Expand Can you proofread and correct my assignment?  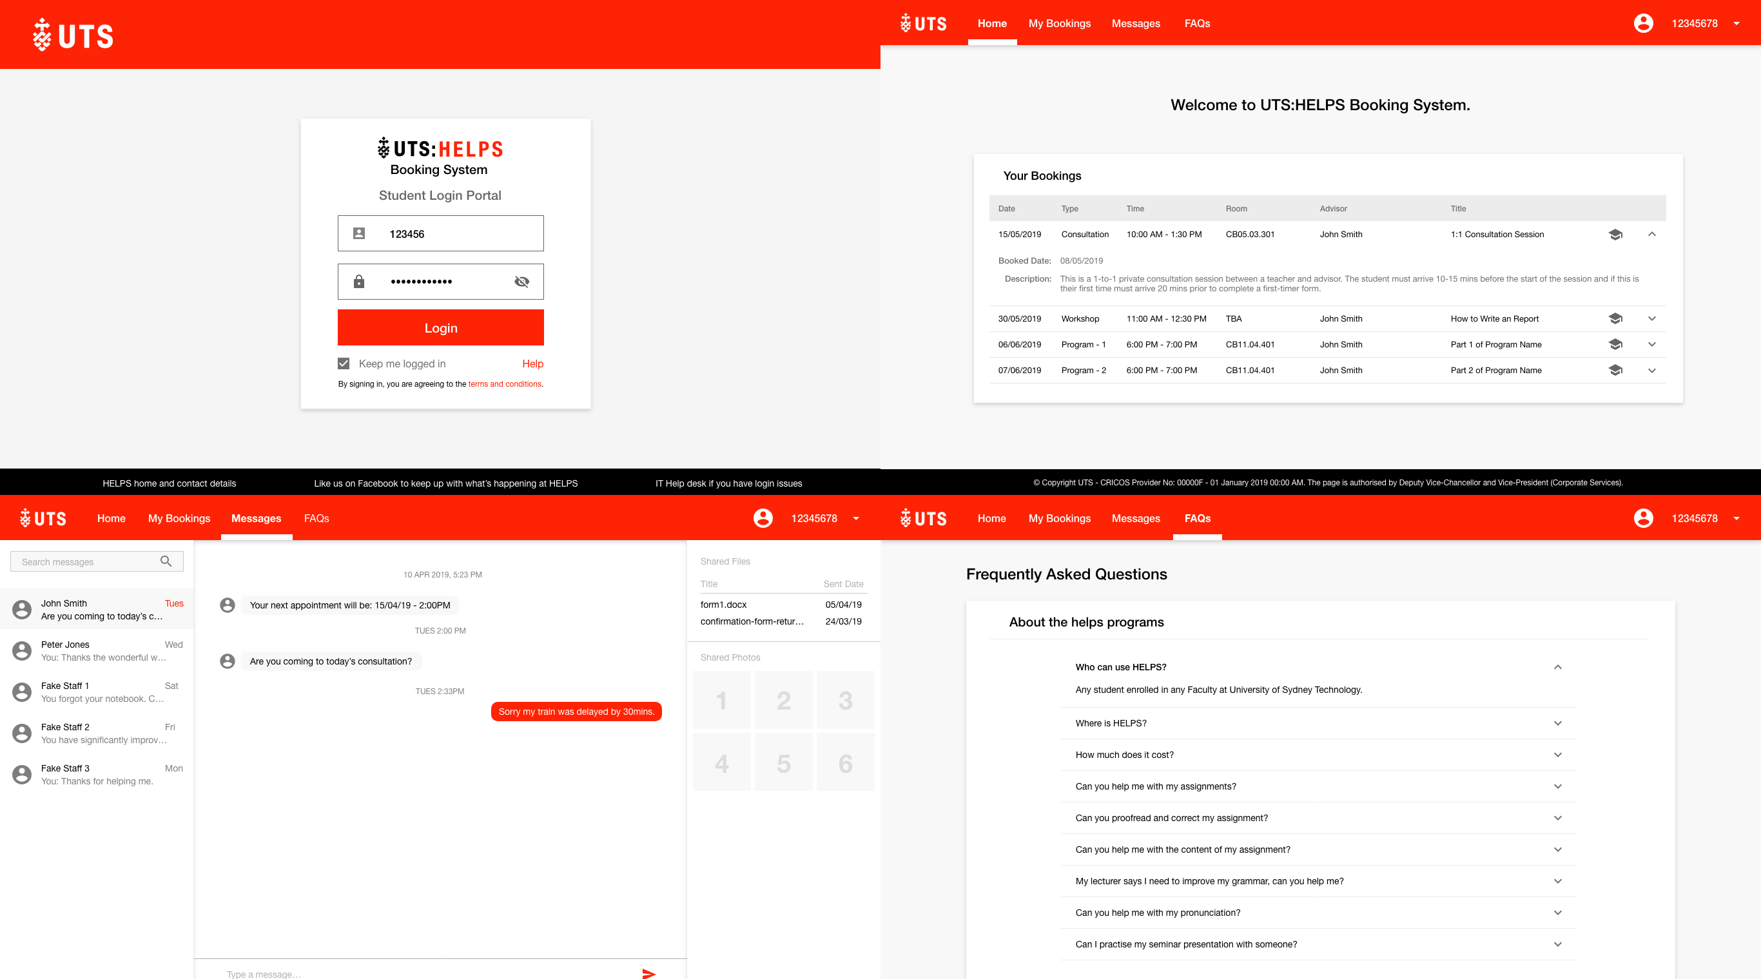1558,818
